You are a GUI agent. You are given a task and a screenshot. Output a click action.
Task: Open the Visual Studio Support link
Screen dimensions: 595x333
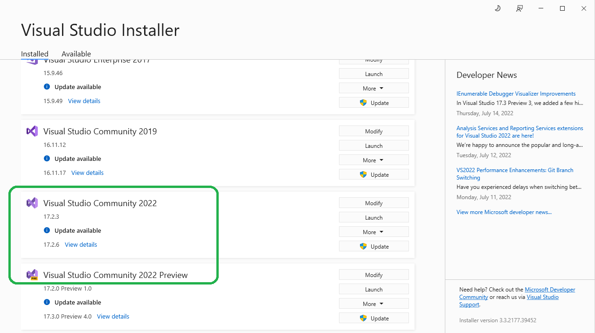509,301
